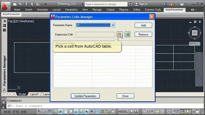
Task: Click the Selection Cycling status icon
Action: click(108, 111)
